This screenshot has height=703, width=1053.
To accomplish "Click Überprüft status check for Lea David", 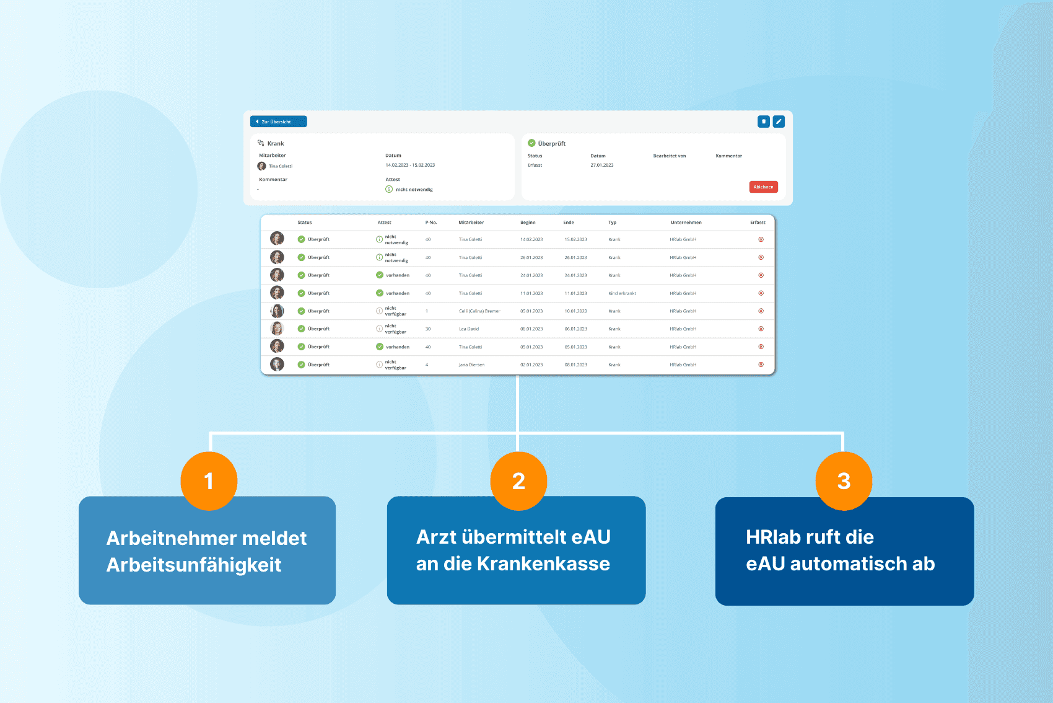I will (x=301, y=329).
